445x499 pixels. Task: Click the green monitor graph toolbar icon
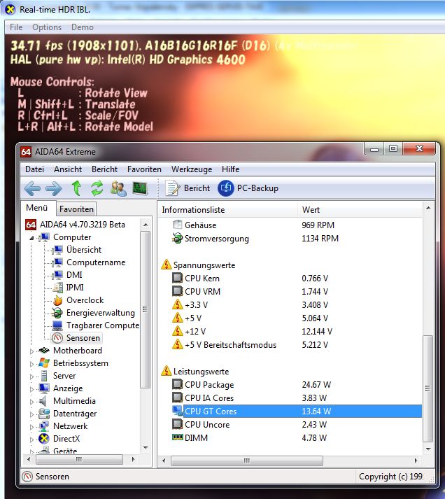point(140,188)
